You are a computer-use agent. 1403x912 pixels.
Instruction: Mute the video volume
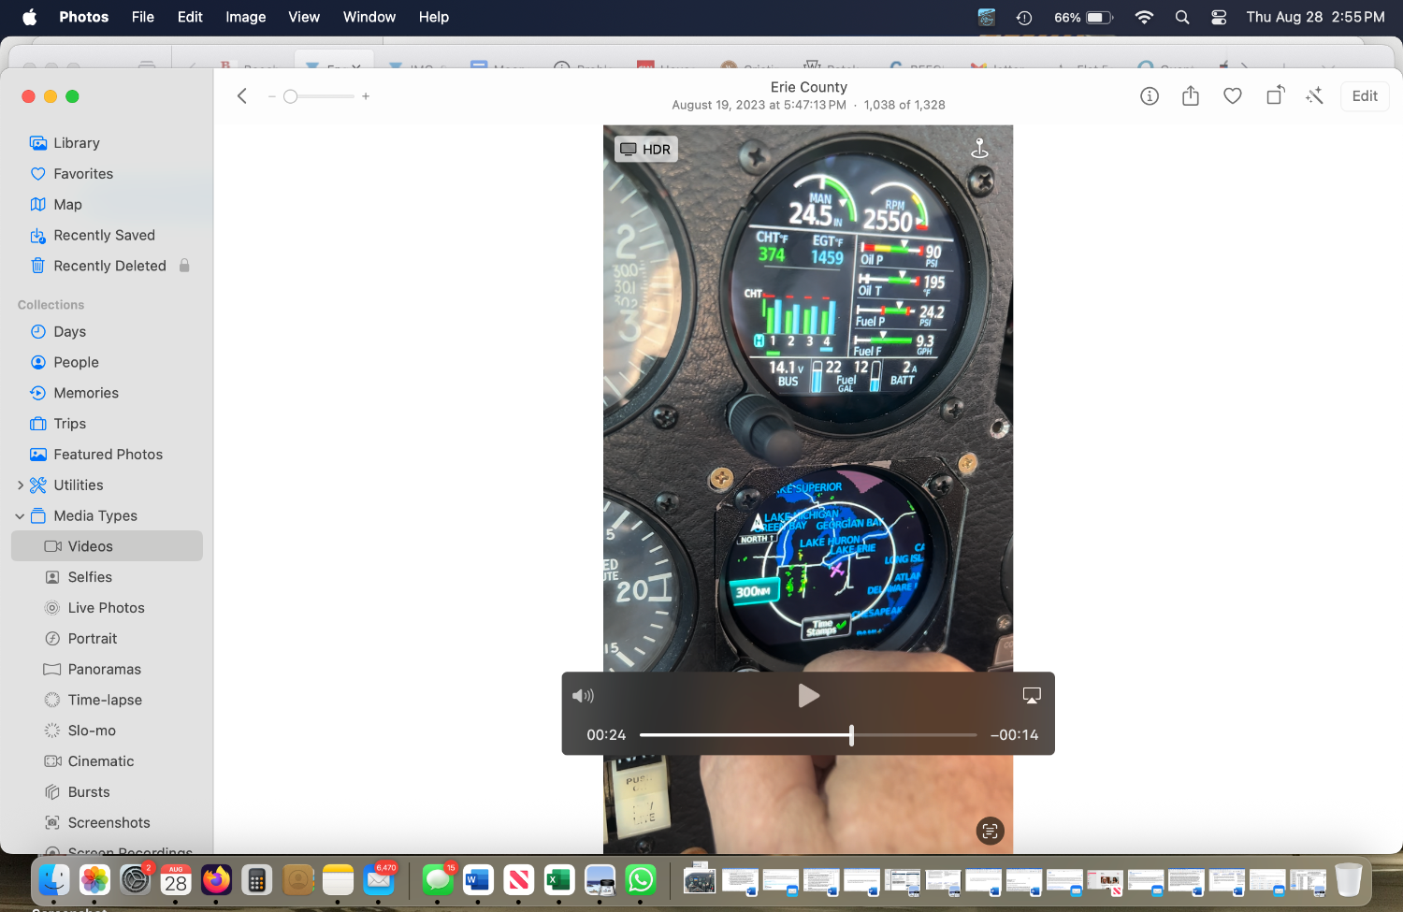tap(583, 696)
